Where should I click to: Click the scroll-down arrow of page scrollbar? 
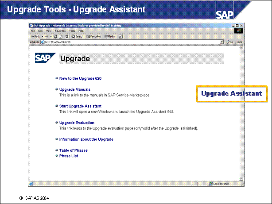pos(241,178)
